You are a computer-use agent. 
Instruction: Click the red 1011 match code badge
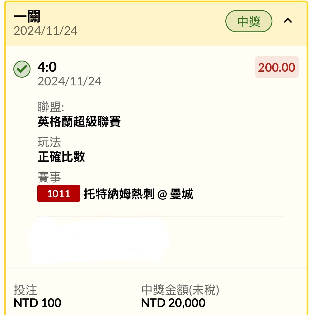coord(59,194)
